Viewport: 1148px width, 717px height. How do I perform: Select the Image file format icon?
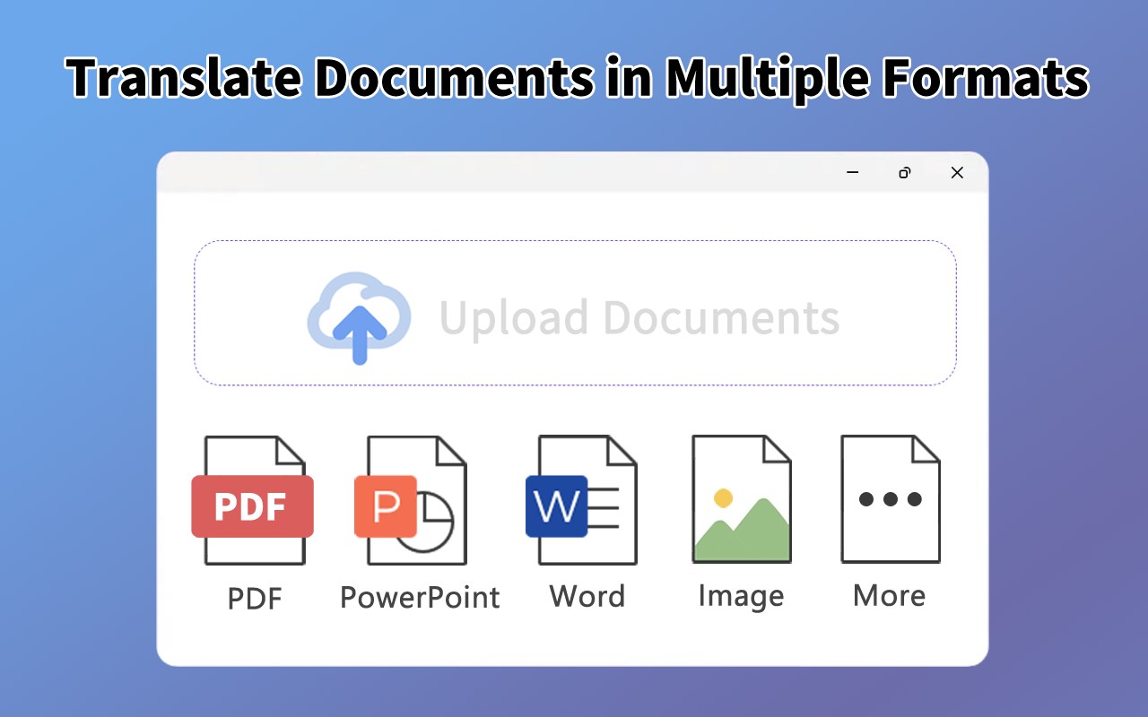742,499
